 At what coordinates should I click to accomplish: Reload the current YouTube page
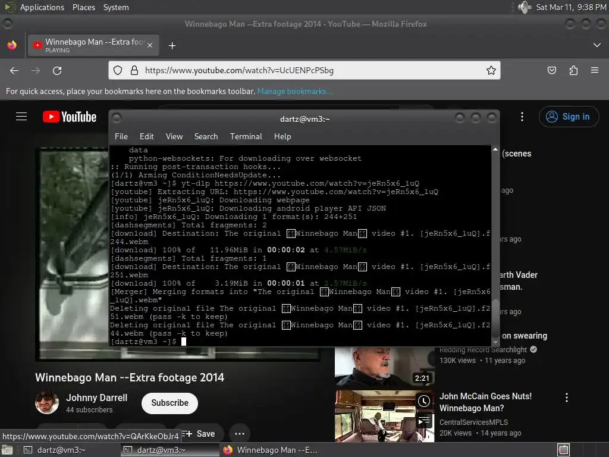pyautogui.click(x=57, y=71)
